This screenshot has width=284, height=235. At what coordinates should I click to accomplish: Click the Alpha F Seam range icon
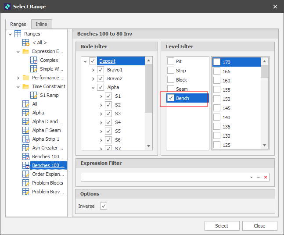click(26, 130)
